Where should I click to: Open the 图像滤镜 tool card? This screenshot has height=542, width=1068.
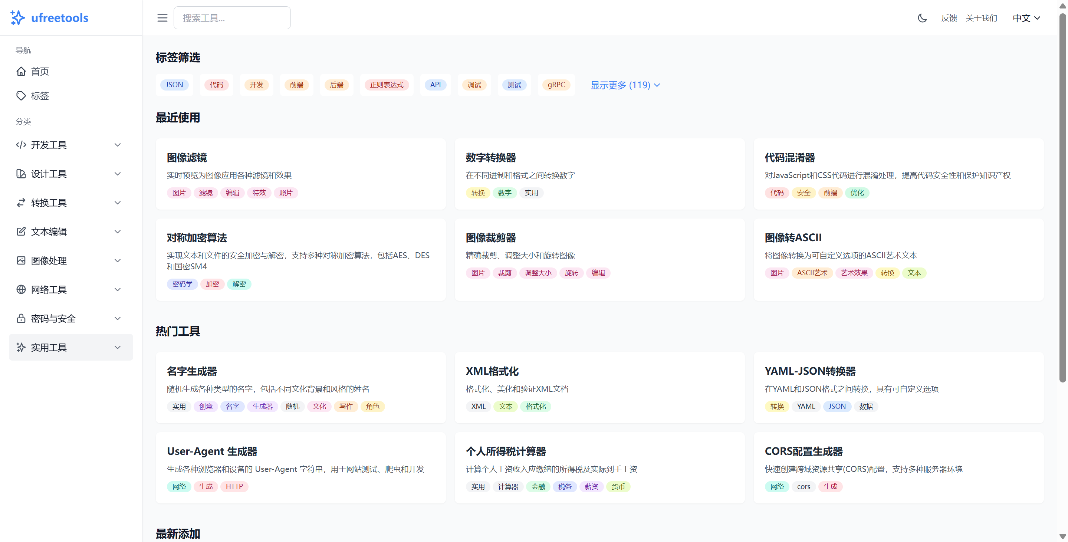(300, 174)
